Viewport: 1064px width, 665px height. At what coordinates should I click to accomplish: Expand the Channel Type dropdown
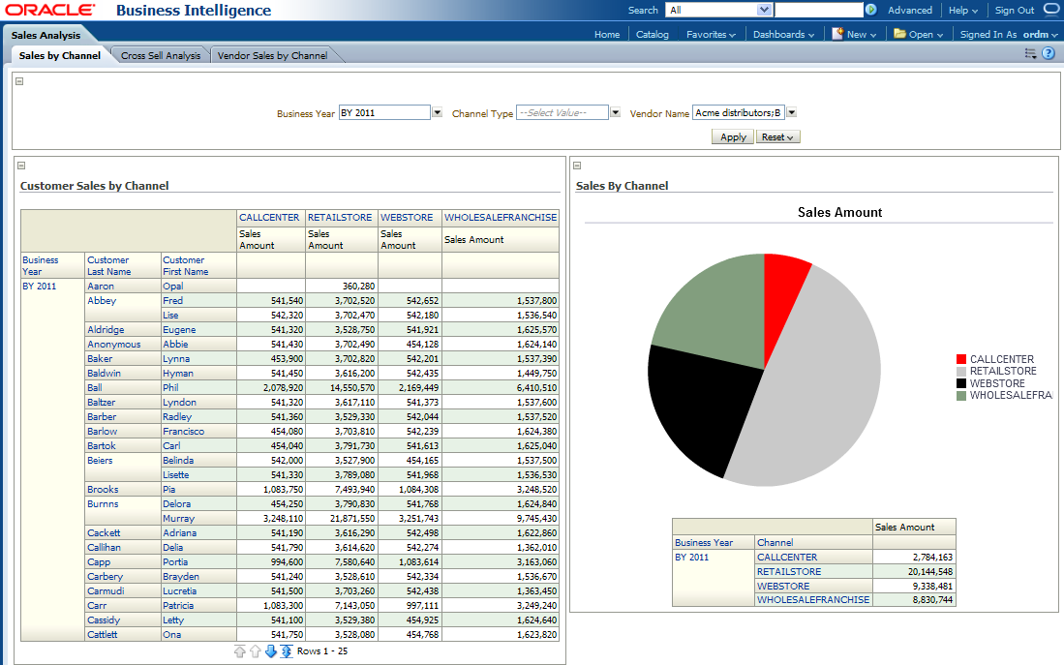click(615, 113)
